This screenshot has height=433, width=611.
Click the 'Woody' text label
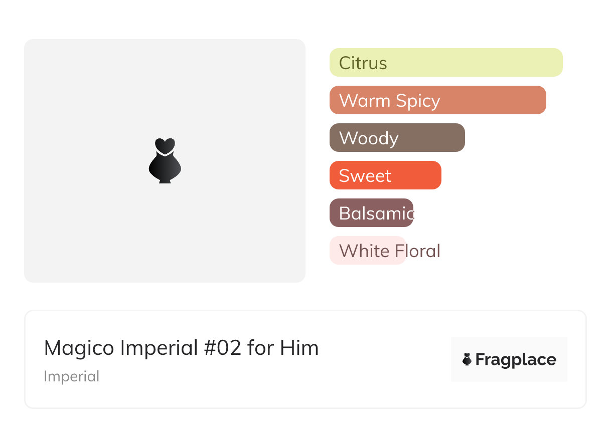[x=369, y=138]
